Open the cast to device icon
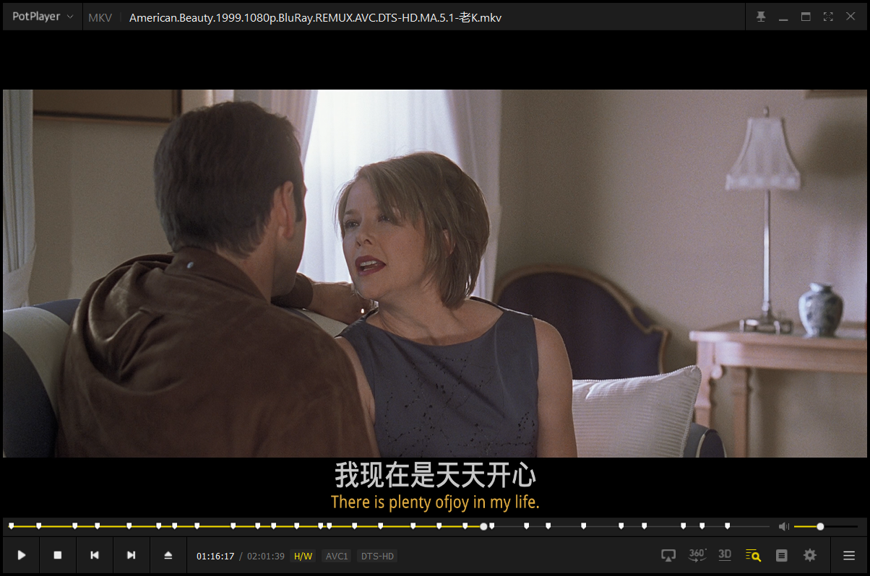Screen dimensions: 870x576 pos(668,555)
